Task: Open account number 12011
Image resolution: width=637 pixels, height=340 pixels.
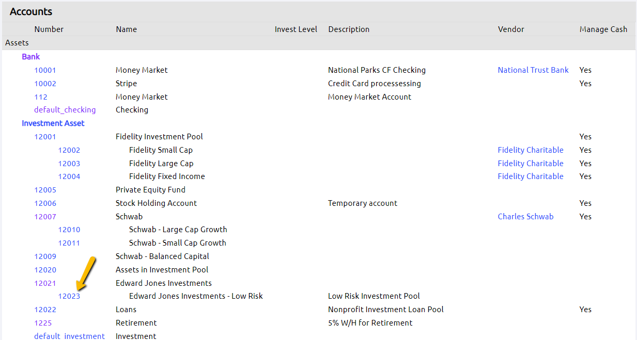Action: 69,243
